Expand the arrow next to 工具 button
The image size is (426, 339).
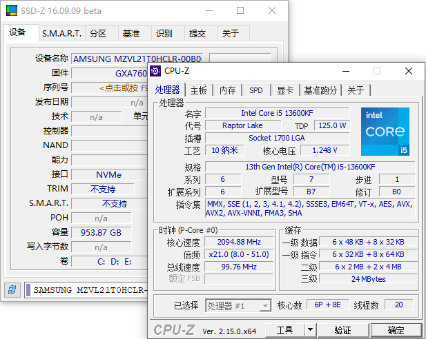(311, 330)
